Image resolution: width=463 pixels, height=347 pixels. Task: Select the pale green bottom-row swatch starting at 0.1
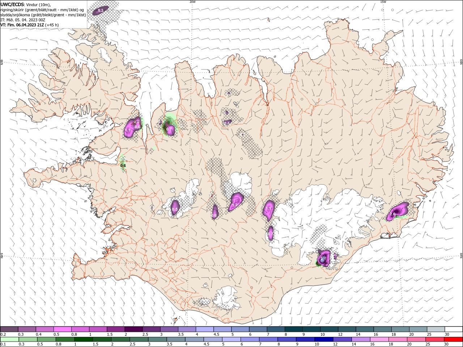click(9, 339)
